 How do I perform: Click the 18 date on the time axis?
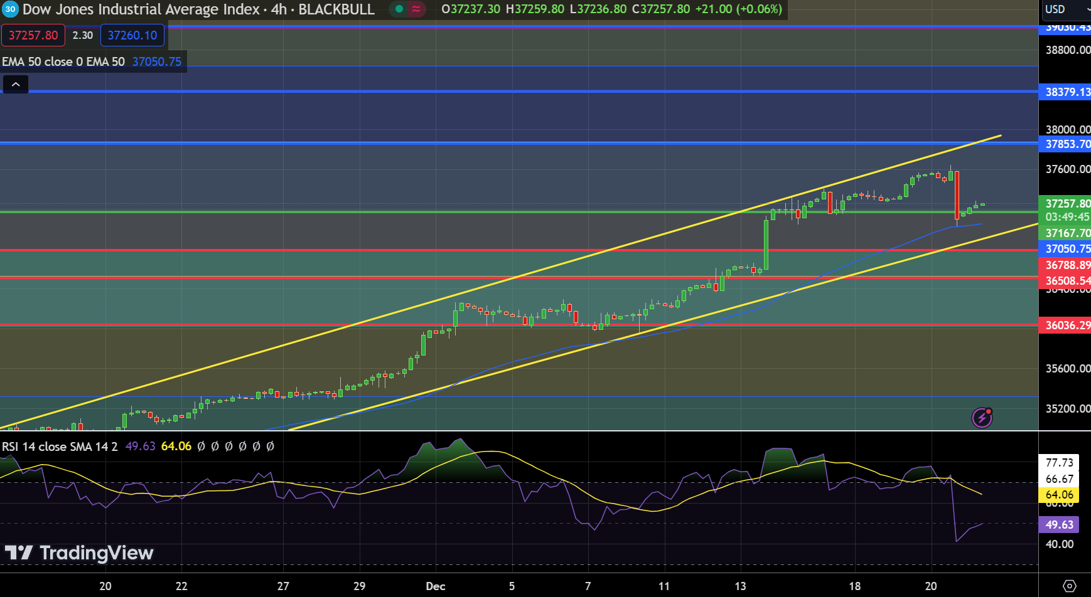pyautogui.click(x=854, y=586)
